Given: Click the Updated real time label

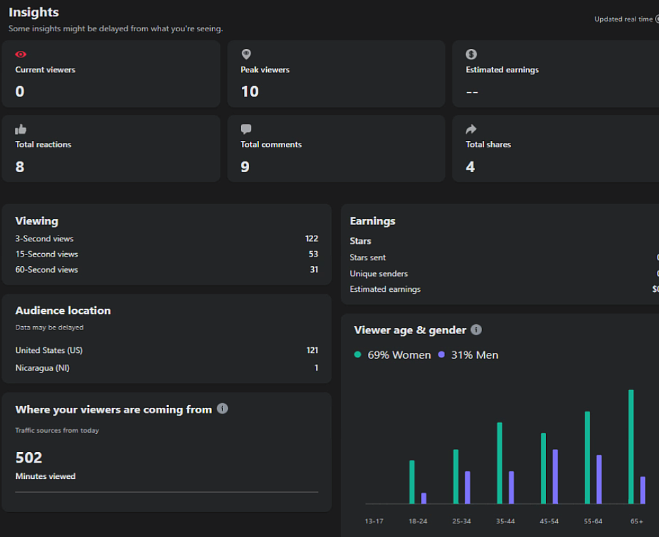Looking at the screenshot, I should pos(623,19).
